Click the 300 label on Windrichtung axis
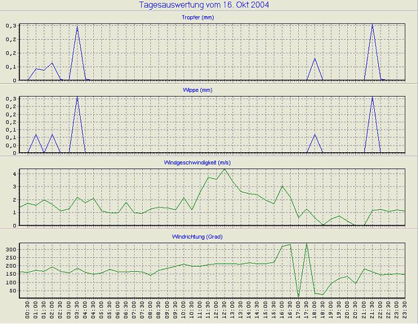This screenshot has width=418, height=324. 11,250
